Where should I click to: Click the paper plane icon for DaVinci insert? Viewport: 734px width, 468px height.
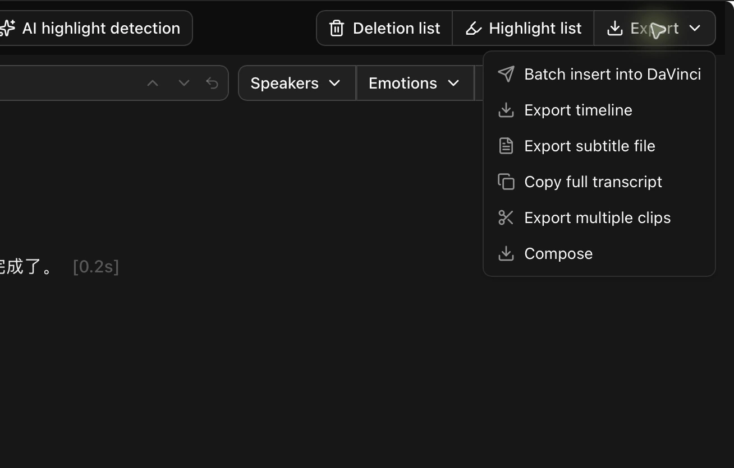(x=506, y=74)
